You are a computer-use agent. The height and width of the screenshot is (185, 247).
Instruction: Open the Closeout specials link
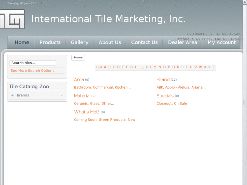click(164, 104)
